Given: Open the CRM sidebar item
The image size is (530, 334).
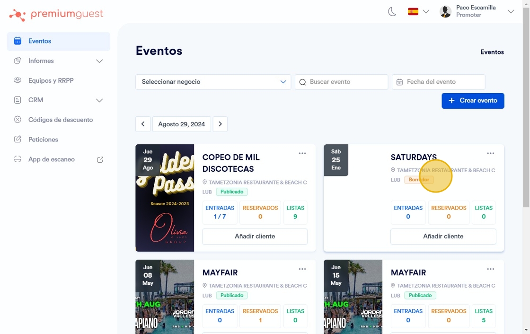Looking at the screenshot, I should tap(59, 100).
